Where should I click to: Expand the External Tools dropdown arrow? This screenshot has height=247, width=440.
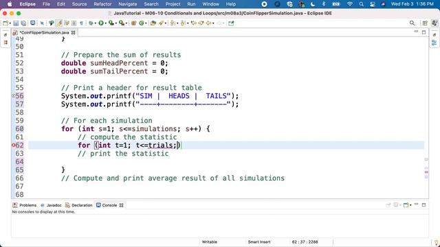[126, 23]
